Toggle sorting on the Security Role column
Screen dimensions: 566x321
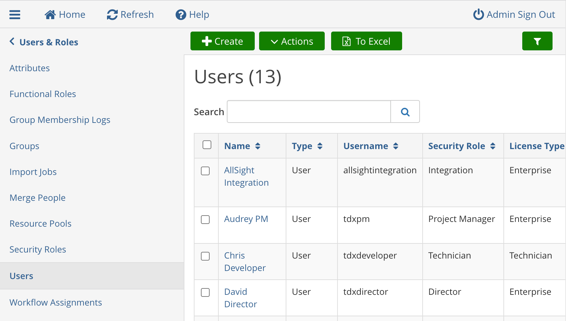(493, 146)
